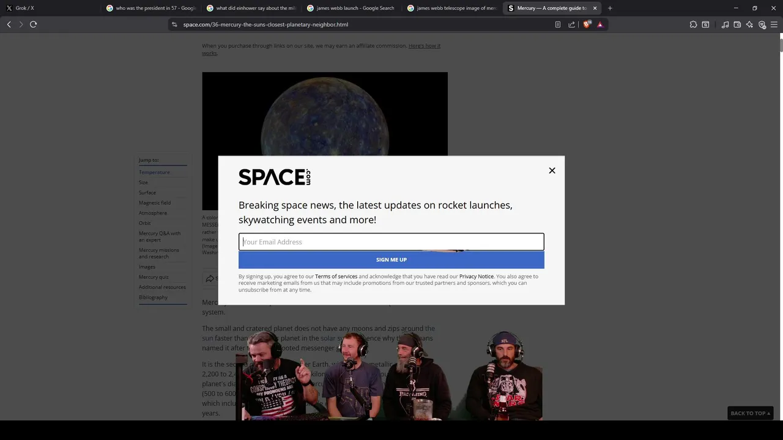Jump to Temperature section
This screenshot has height=440, width=783.
(x=154, y=172)
